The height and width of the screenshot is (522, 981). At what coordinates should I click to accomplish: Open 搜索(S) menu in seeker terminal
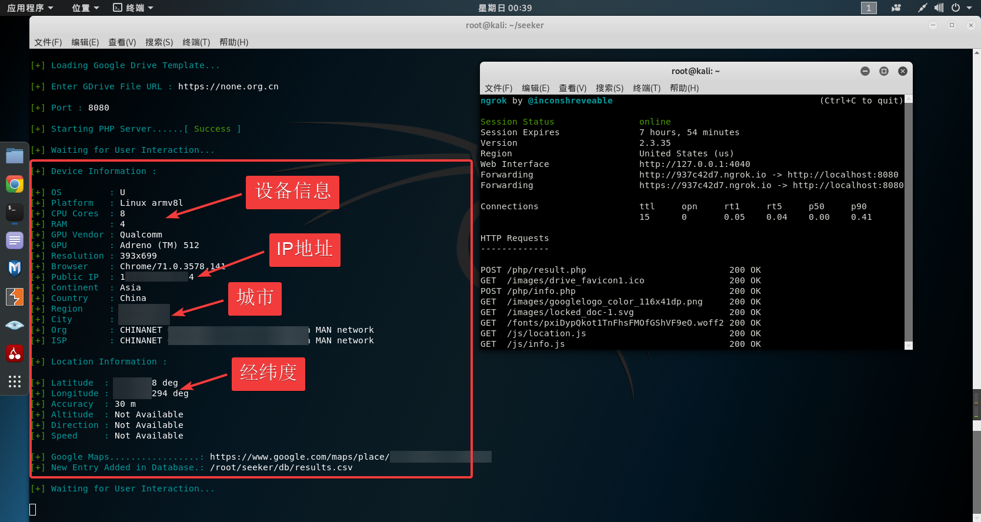(x=159, y=42)
